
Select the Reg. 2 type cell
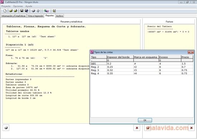pyautogui.click(x=98, y=67)
